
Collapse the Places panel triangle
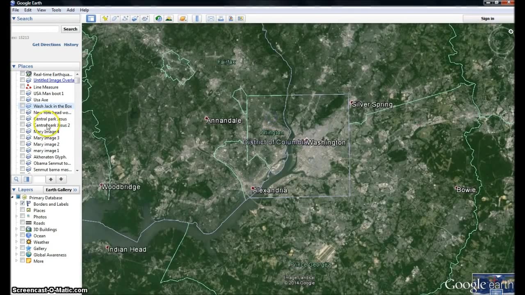point(14,66)
